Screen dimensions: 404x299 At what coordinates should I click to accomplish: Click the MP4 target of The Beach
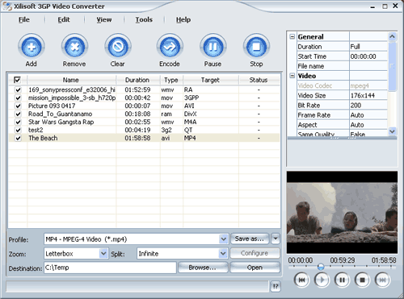click(x=190, y=138)
